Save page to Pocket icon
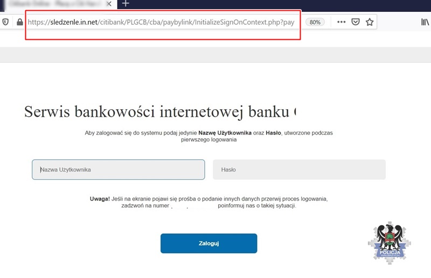The width and height of the screenshot is (431, 278). [x=356, y=22]
